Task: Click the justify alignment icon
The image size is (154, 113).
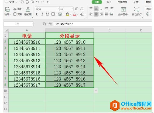Action: pos(106,14)
